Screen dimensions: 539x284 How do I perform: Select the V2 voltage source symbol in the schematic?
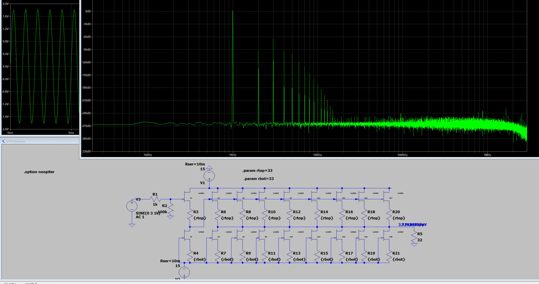click(184, 272)
